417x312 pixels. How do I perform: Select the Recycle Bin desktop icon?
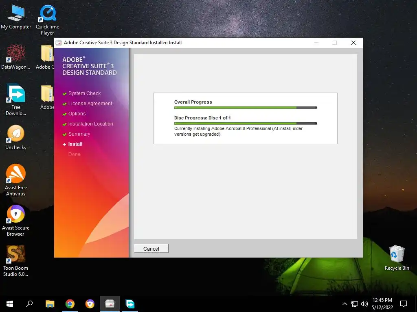point(397,257)
